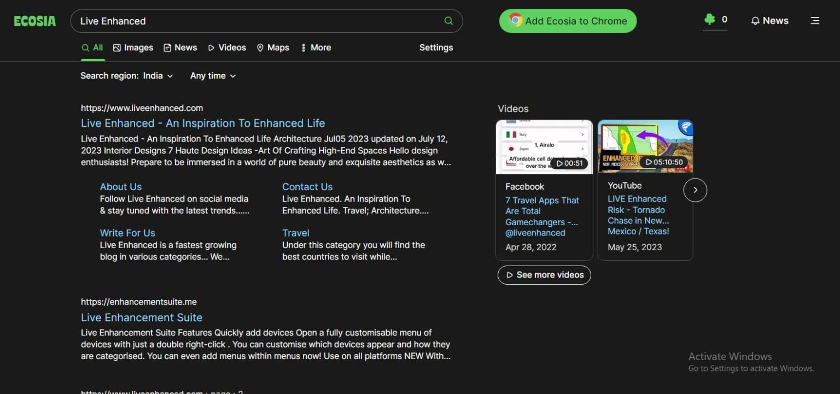Open the hamburger menu icon
This screenshot has height=394, width=840.
tap(815, 20)
